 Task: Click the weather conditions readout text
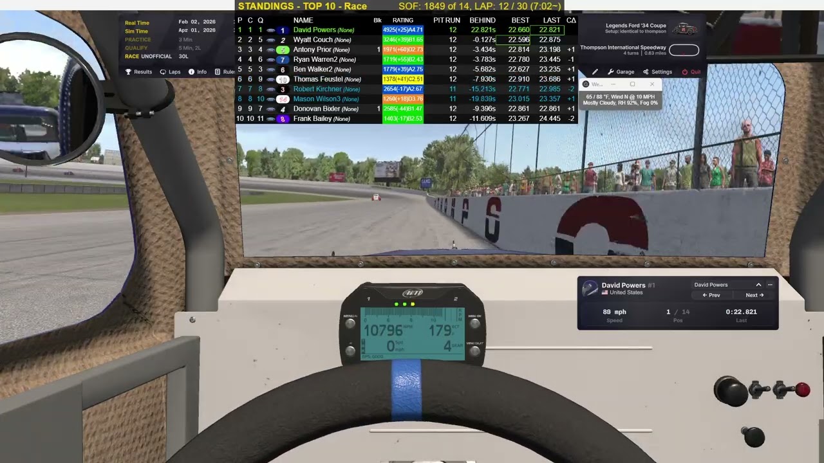click(x=621, y=100)
